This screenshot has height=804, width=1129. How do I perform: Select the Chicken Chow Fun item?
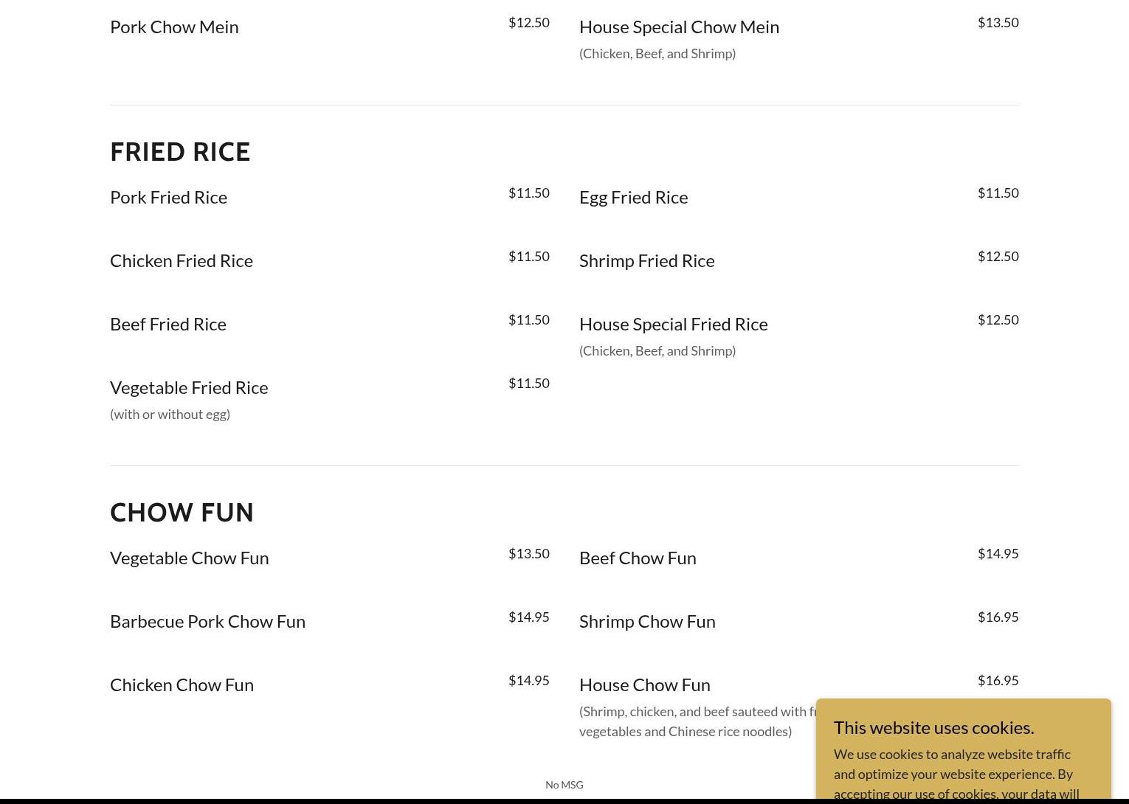click(x=182, y=685)
